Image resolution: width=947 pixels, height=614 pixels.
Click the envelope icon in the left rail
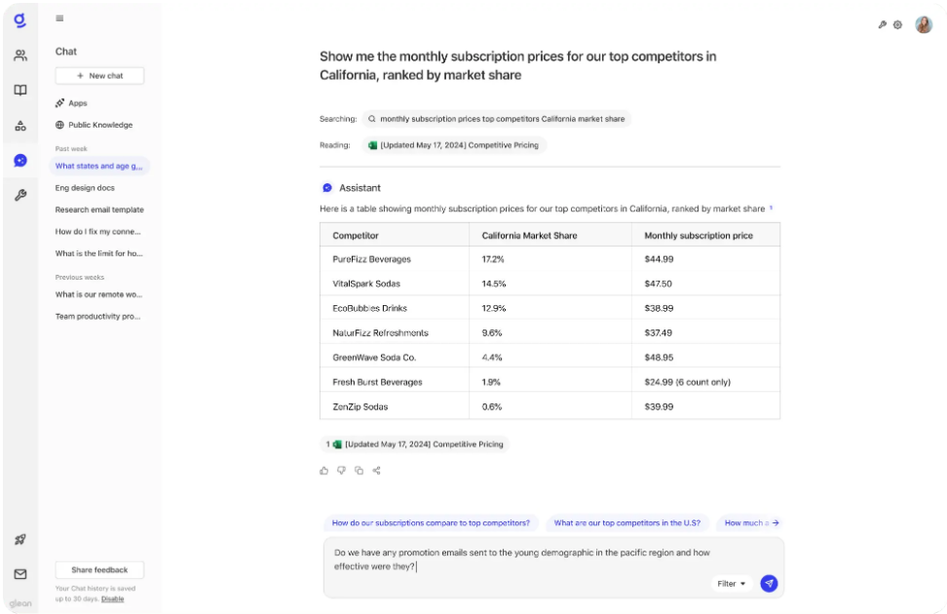tap(19, 574)
